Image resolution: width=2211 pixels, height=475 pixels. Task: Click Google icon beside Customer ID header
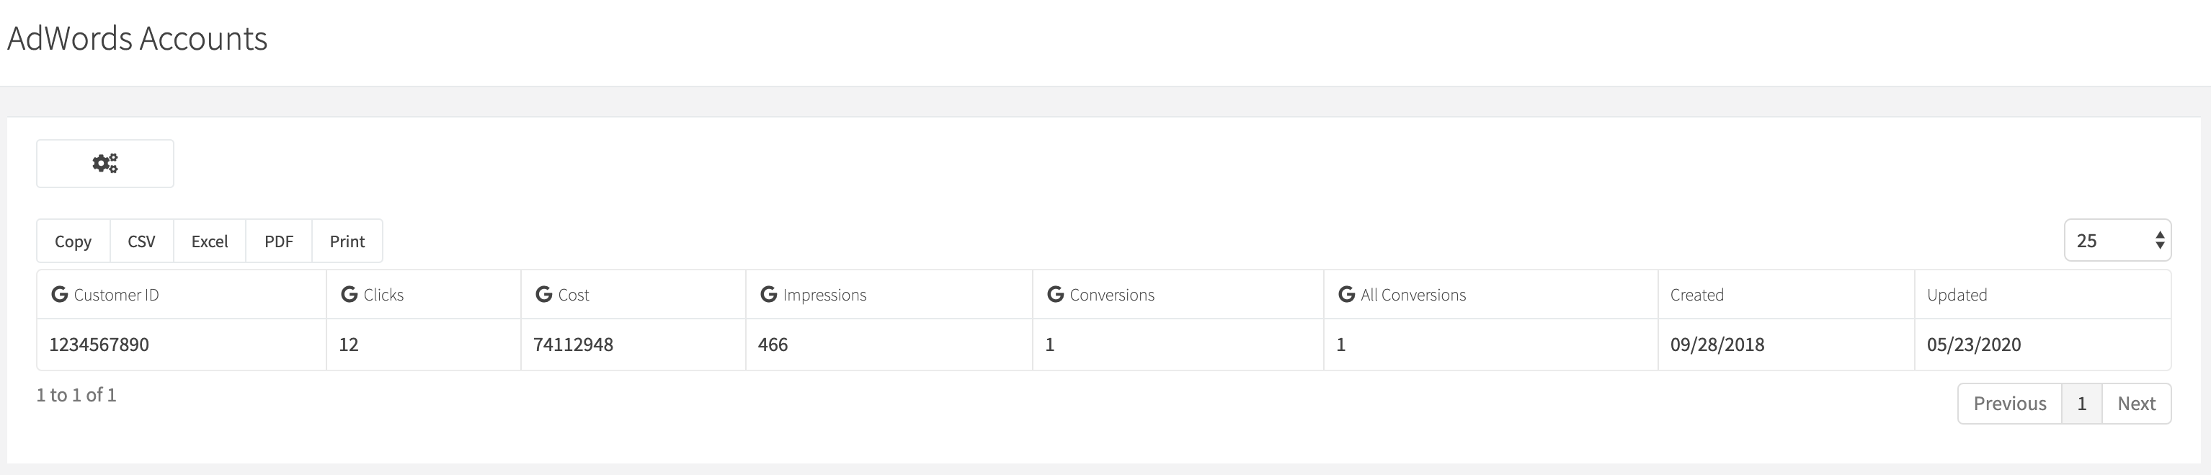(x=59, y=295)
